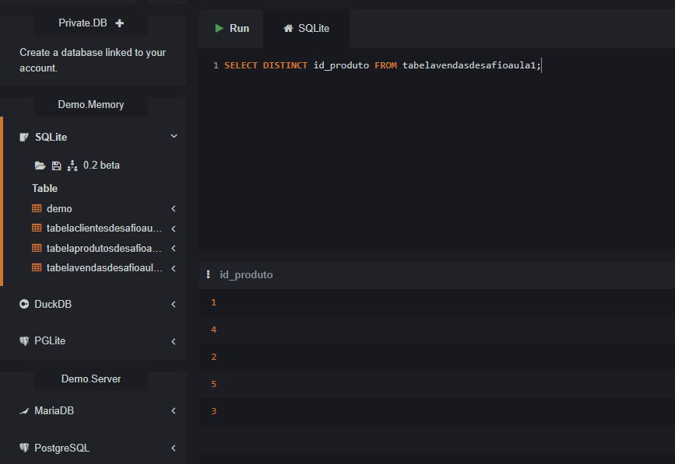Select result row with value 1
Screen dimensions: 675x464
[437, 303]
